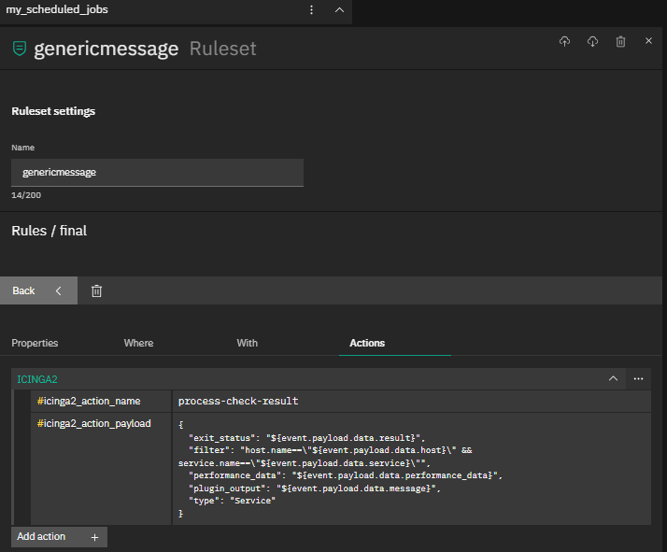The width and height of the screenshot is (667, 552).
Task: Click the #icinga2_action_payload label
Action: point(94,423)
